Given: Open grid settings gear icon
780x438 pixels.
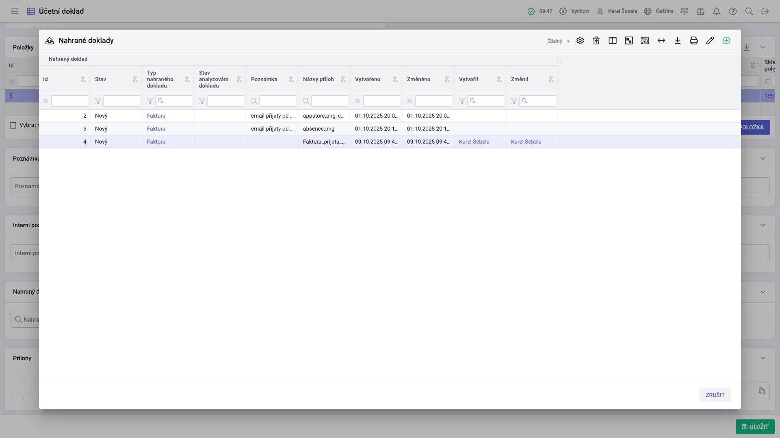Looking at the screenshot, I should click(x=580, y=41).
